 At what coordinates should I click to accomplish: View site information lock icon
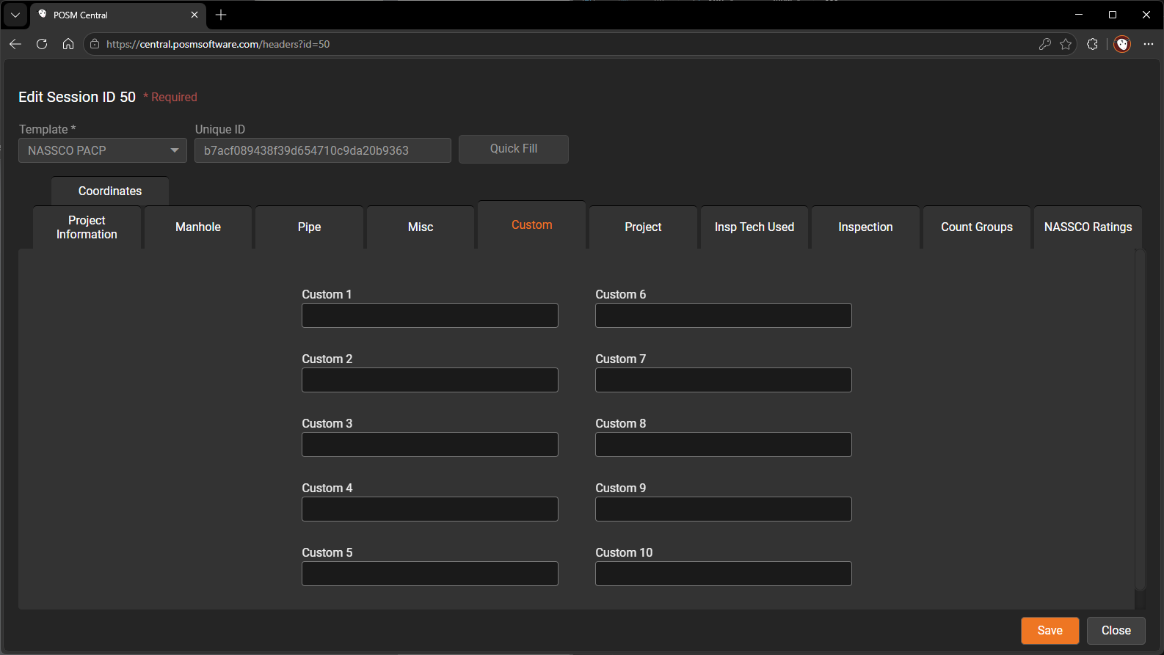coord(95,44)
